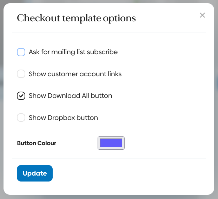This screenshot has height=199, width=218.
Task: Click the word "Update" in the button
Action: pyautogui.click(x=35, y=173)
